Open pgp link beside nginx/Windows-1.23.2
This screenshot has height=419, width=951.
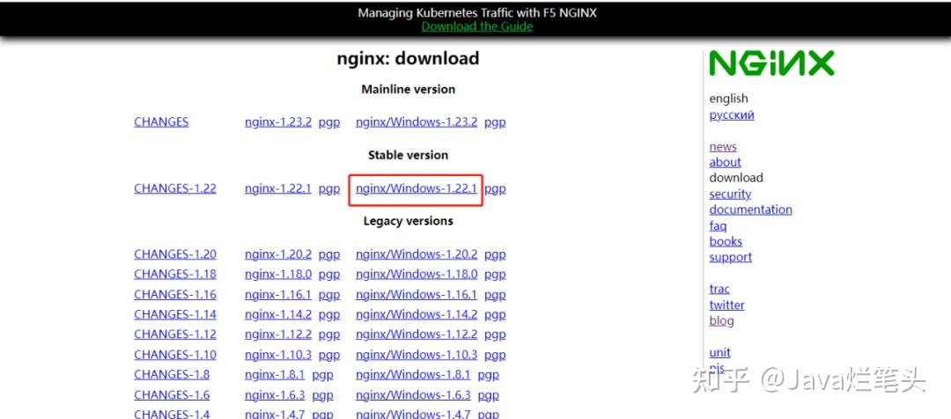point(495,122)
